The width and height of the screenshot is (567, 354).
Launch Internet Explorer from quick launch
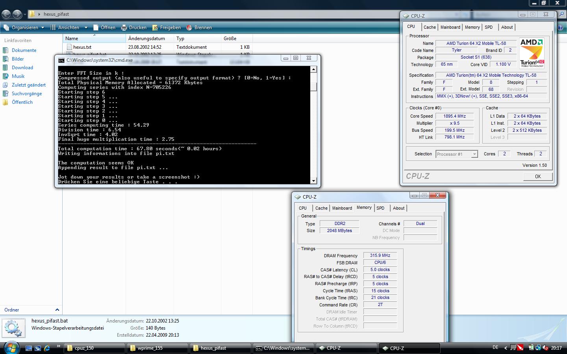(x=47, y=348)
